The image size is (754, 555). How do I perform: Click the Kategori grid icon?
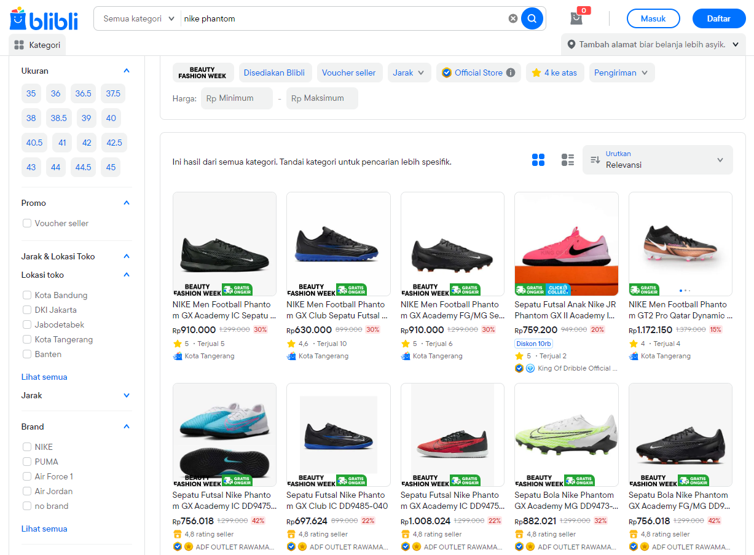click(19, 45)
